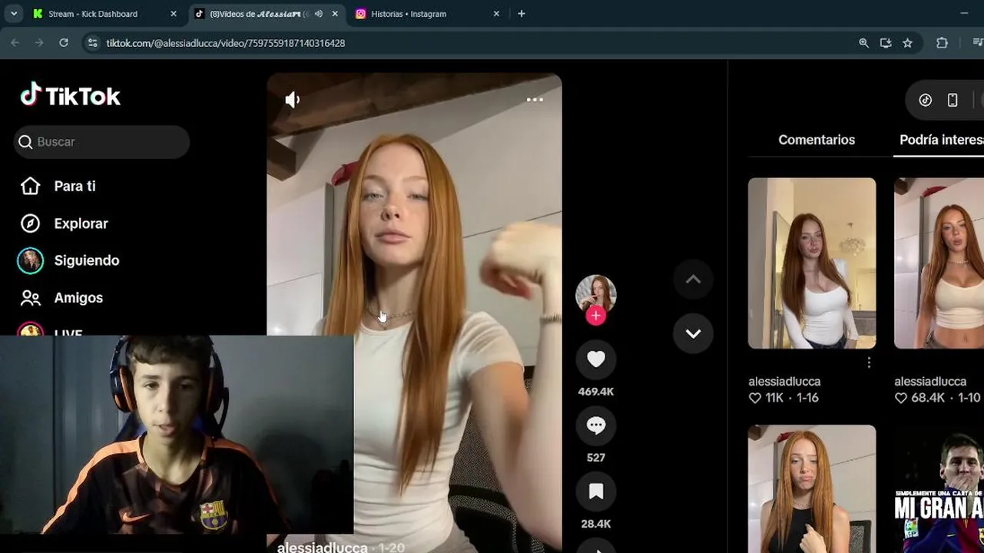Click the alessiadlucca name under the 11K video
Screen dimensions: 984x553
[x=784, y=381]
